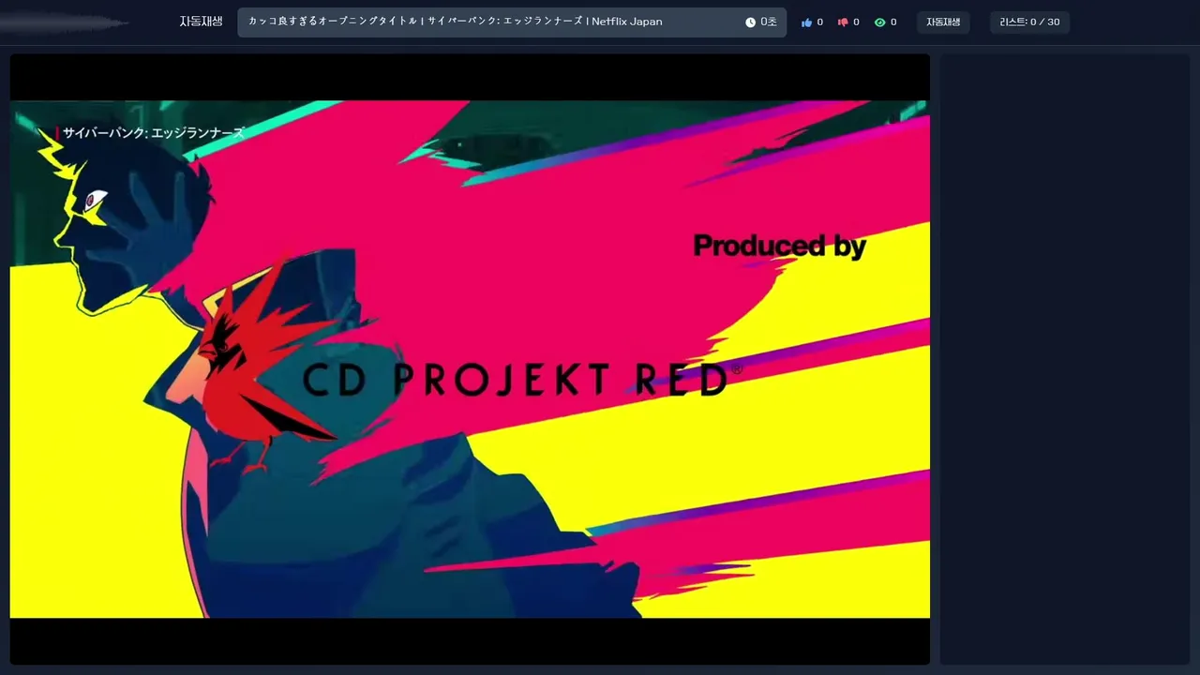
Task: Click the empty playlist side panel
Action: click(1065, 359)
